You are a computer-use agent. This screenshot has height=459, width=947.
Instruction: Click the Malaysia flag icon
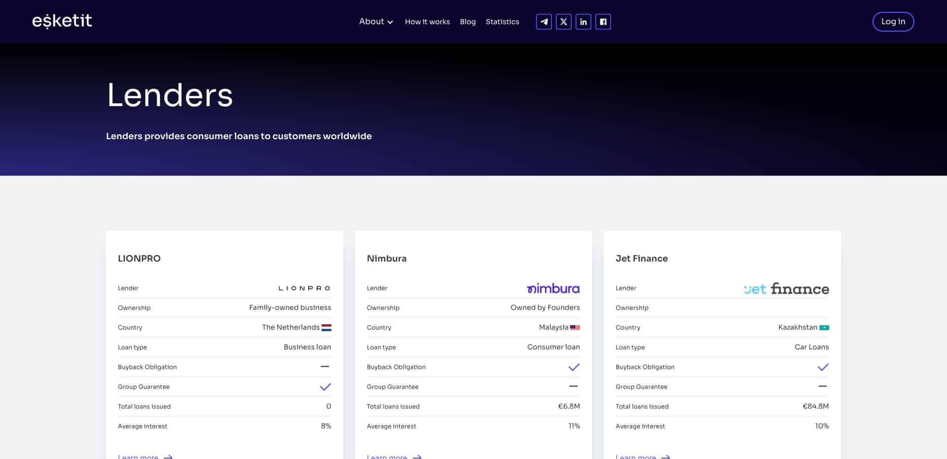coord(575,327)
